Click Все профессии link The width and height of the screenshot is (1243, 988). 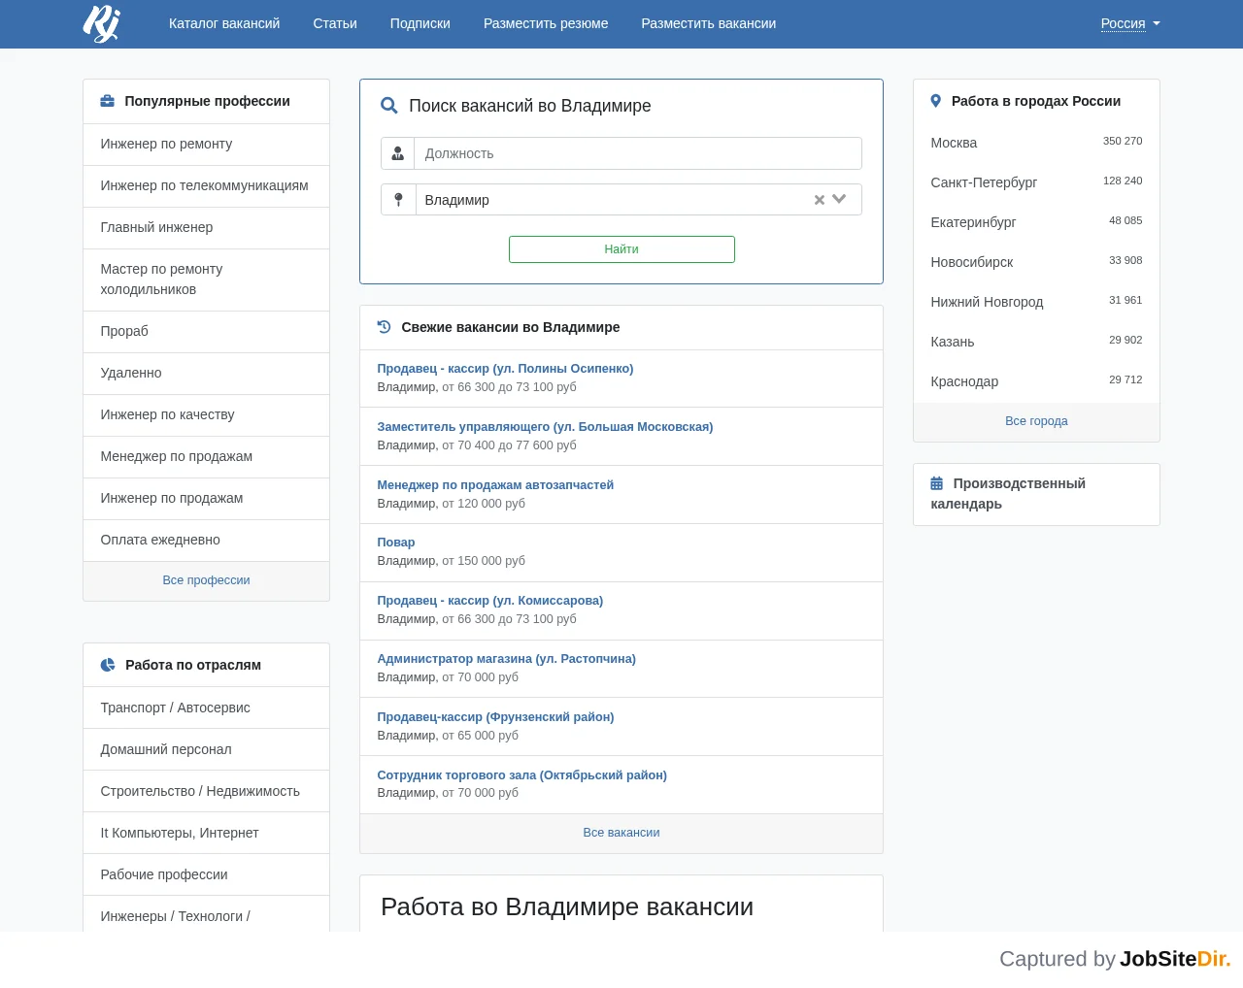[206, 580]
